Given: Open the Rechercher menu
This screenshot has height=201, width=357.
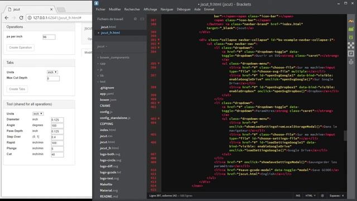Looking at the screenshot, I should tap(132, 9).
